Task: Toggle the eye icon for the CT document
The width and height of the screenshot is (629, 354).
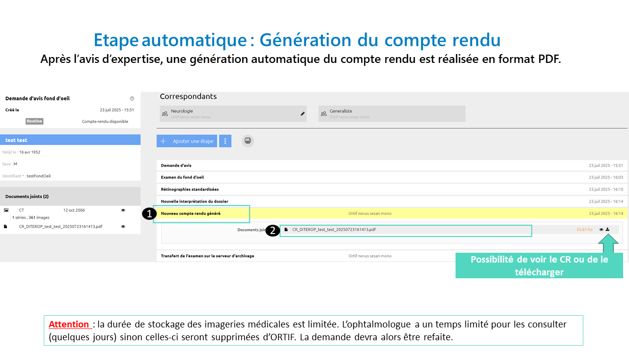Action: [x=123, y=210]
